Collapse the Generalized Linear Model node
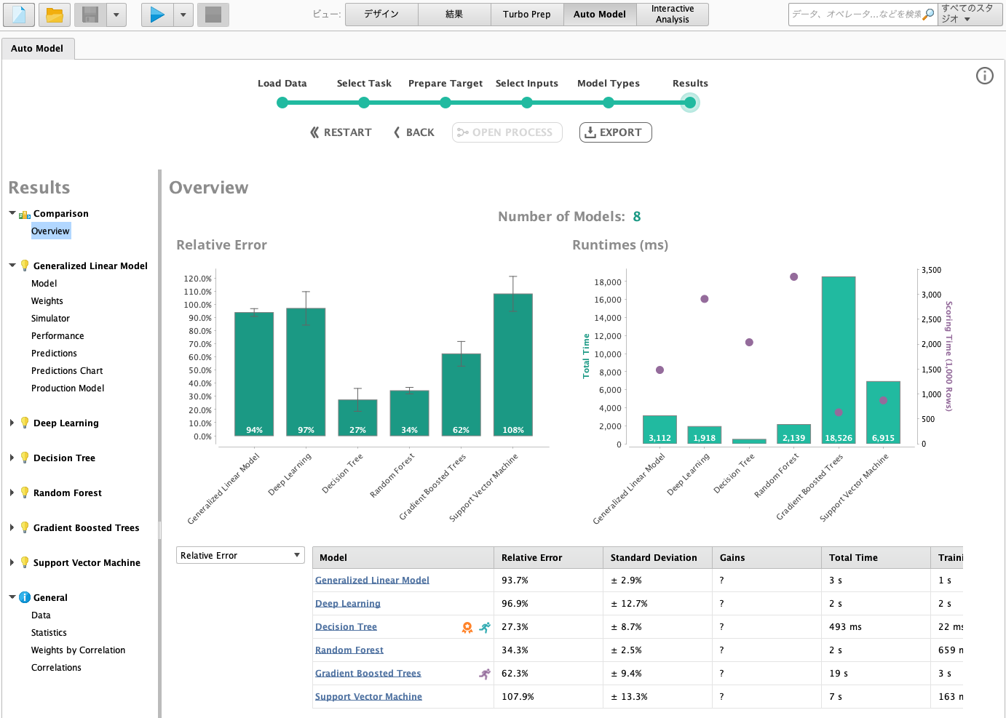Screen dimensions: 1006x718 coord(12,266)
